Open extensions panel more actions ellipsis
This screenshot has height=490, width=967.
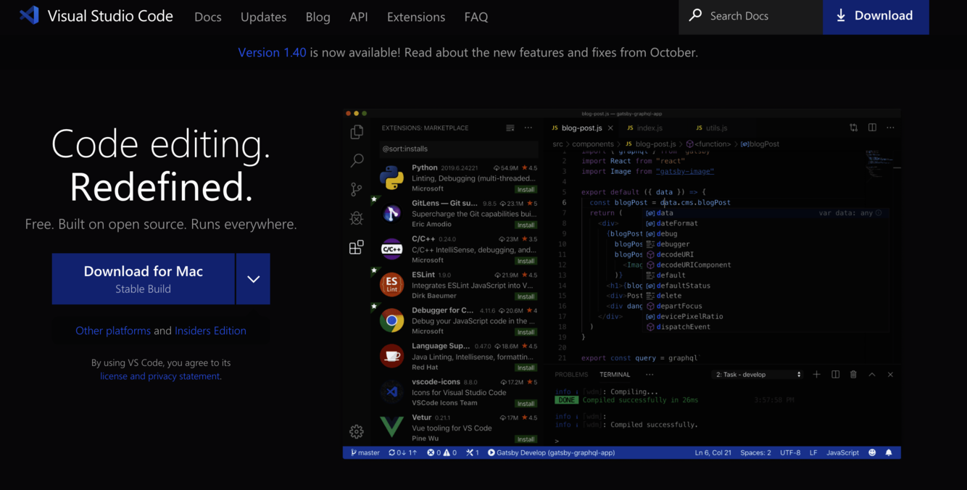click(x=528, y=128)
